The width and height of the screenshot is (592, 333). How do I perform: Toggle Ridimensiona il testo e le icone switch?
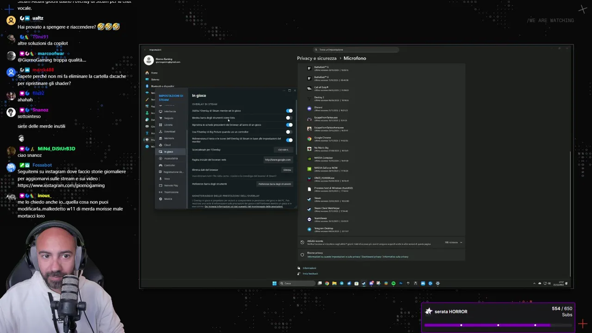289,140
